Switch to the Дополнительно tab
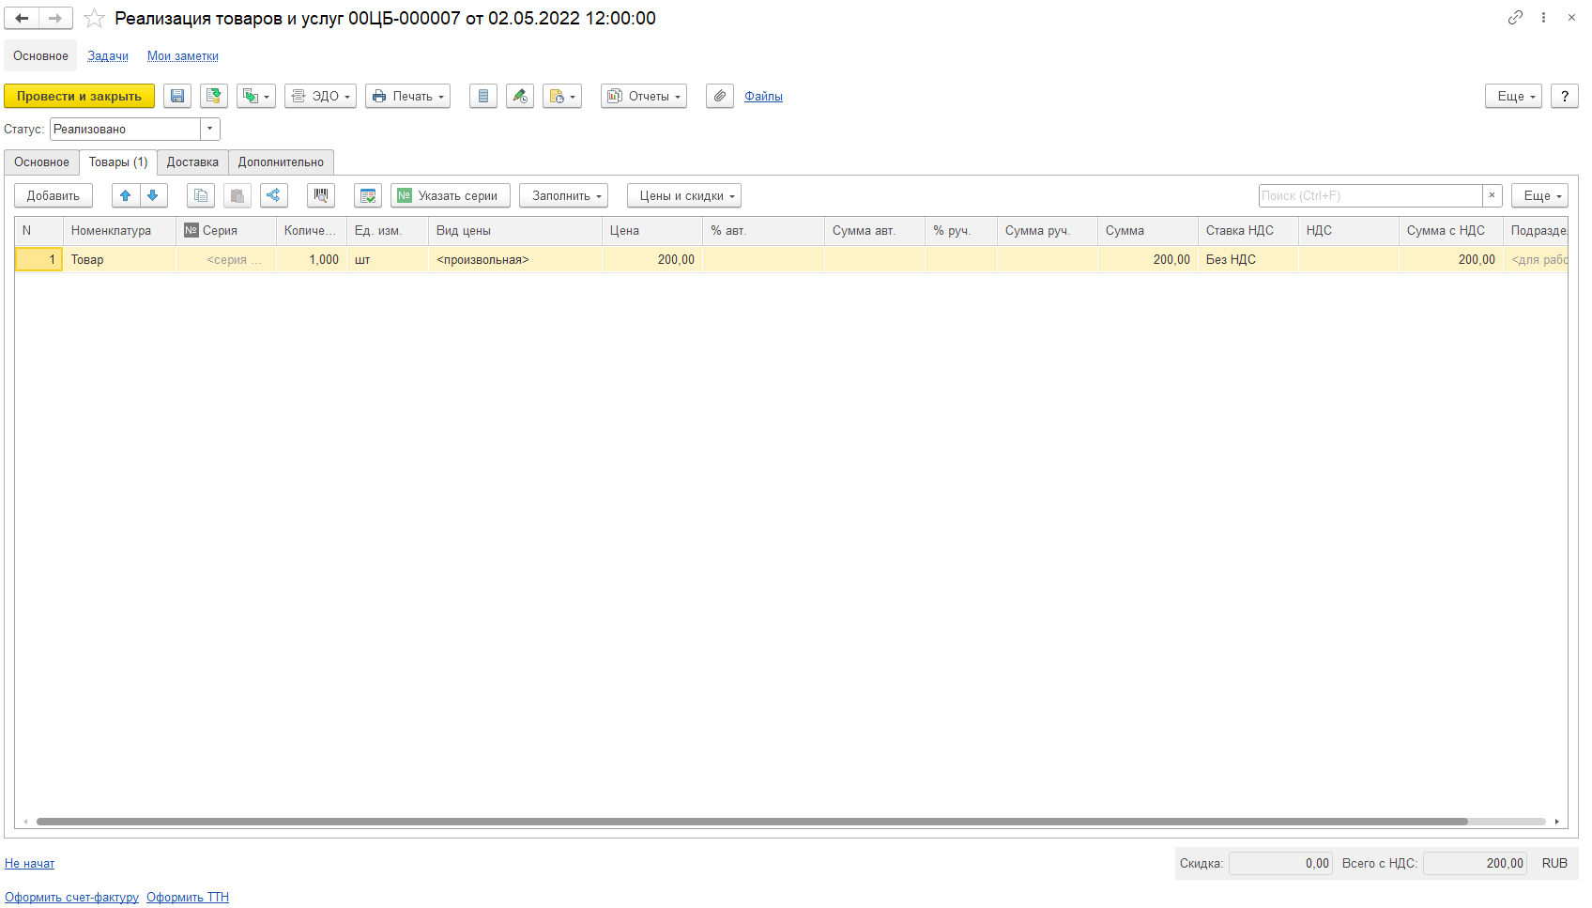The width and height of the screenshot is (1592, 908). 281,162
